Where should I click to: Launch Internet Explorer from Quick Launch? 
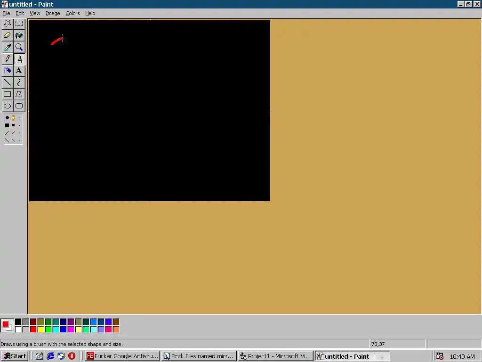[x=50, y=356]
